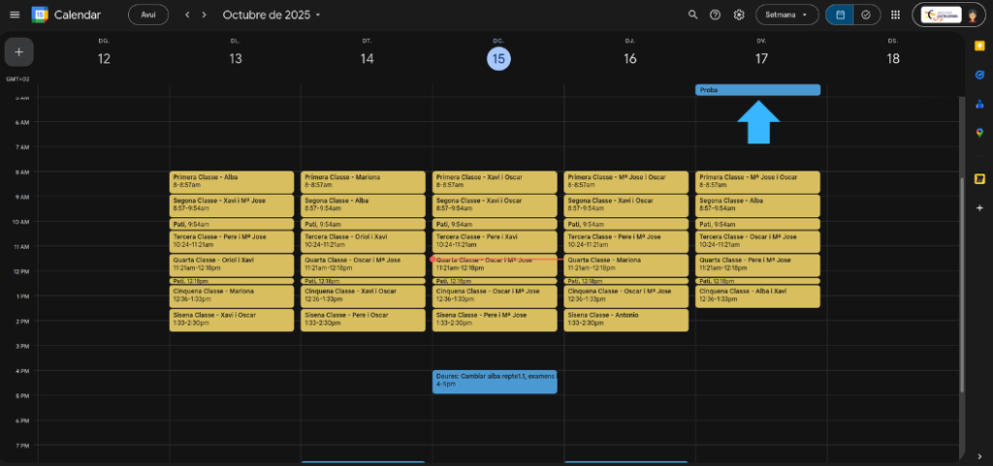The height and width of the screenshot is (466, 993).
Task: Collapse the side panel with bottom chevron
Action: point(979,453)
